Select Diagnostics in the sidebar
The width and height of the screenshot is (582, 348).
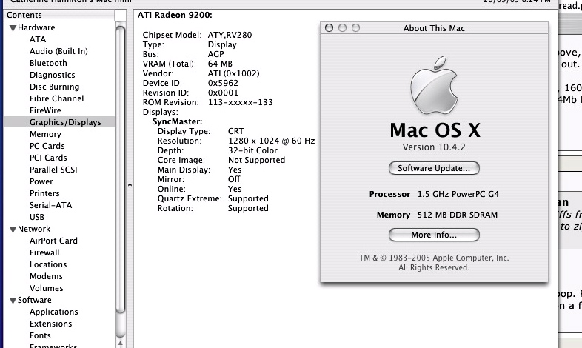click(x=53, y=75)
